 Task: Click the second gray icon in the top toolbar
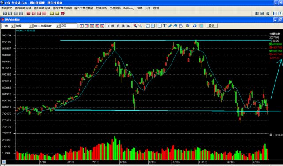10,13
